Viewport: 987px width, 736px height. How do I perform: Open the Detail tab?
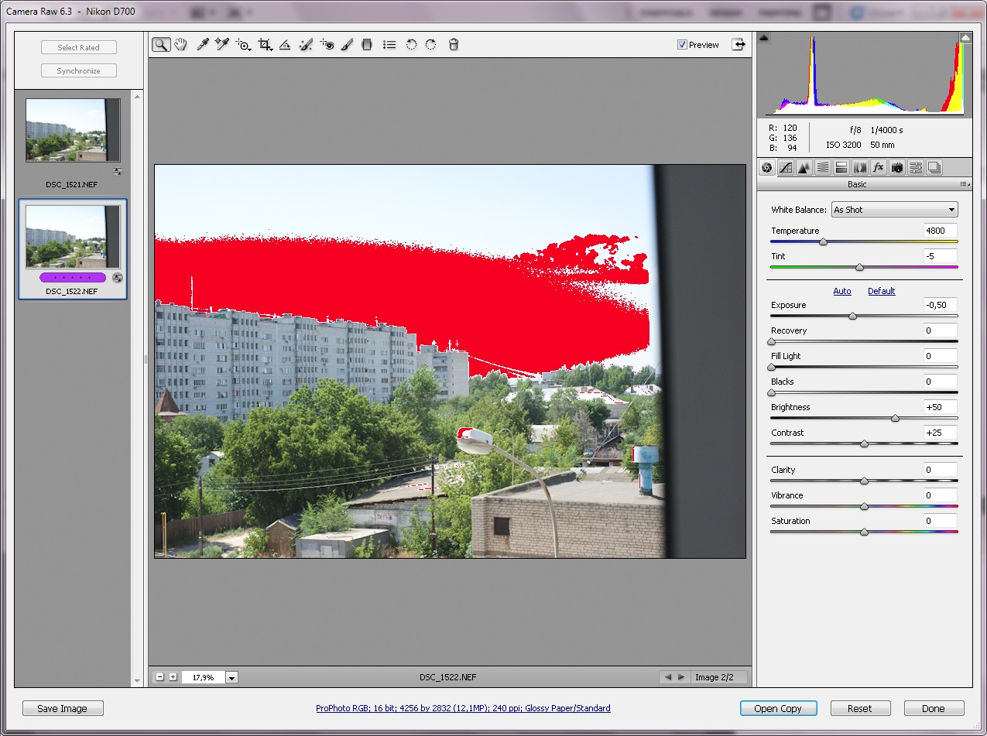pos(804,167)
